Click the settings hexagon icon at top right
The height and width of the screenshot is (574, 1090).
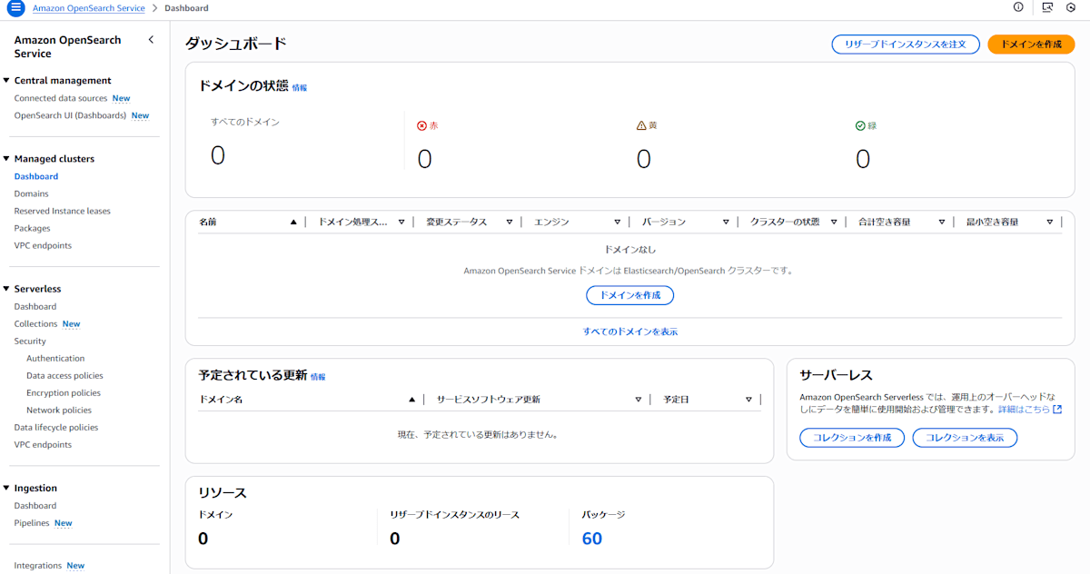tap(1071, 7)
